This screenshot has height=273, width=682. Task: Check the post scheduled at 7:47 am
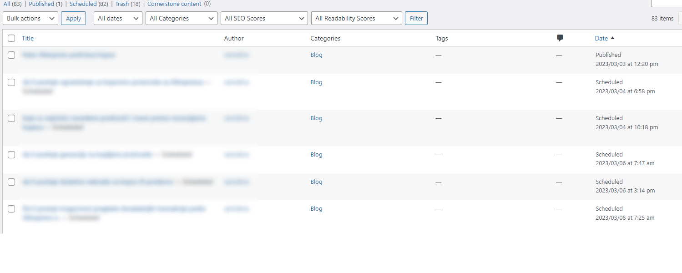click(x=11, y=155)
